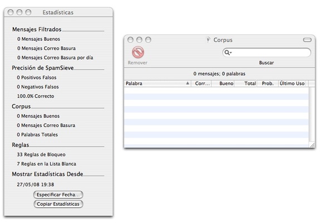Click the 'Precisión de SpamSieve' heading
Viewport: 320px width, 223px height.
pyautogui.click(x=43, y=68)
